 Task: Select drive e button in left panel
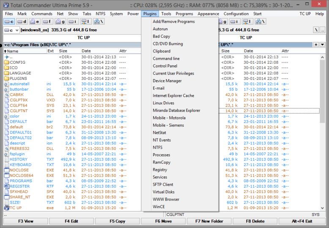point(34,22)
